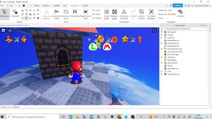This screenshot has width=212, height=119.
Task: Click the share icon near the username
Action: (192, 6)
